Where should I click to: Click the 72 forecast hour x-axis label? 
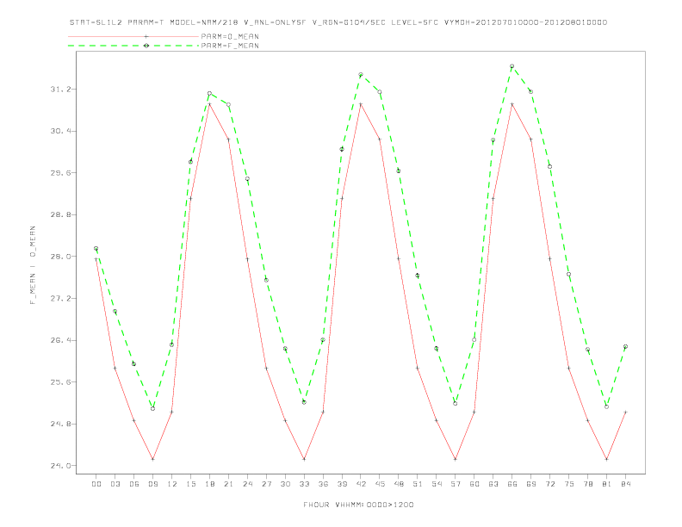[550, 484]
